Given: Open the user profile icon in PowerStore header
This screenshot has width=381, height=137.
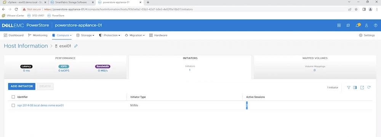Looking at the screenshot, I should coord(367,25).
